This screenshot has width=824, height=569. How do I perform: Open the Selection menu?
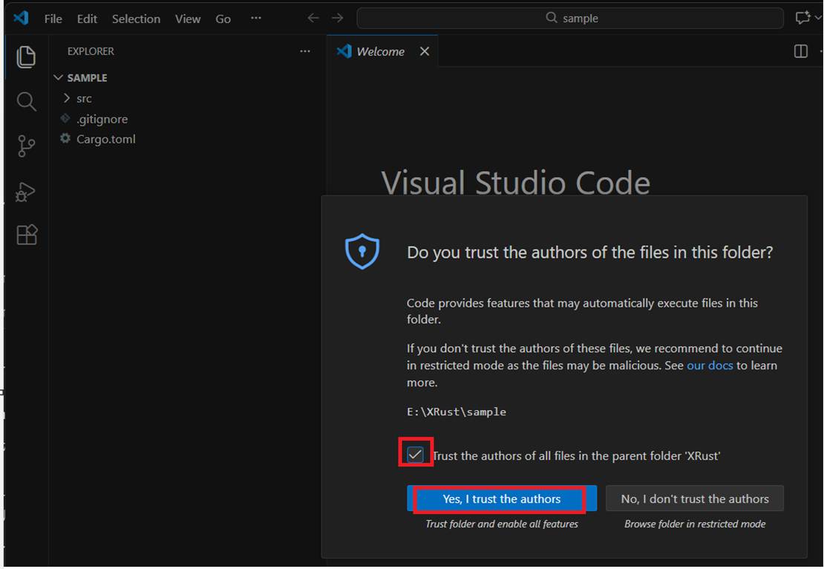[136, 19]
